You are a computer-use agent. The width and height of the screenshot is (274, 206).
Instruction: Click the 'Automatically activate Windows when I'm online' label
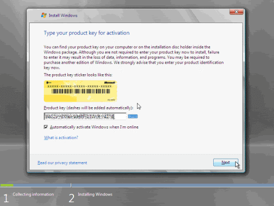click(94, 127)
